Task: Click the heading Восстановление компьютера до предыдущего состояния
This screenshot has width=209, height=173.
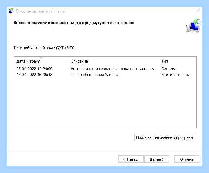Action: [x=74, y=23]
